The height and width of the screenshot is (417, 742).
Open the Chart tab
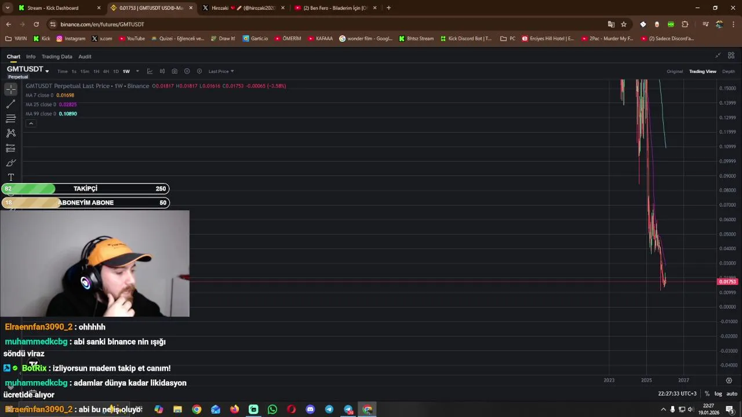point(13,56)
